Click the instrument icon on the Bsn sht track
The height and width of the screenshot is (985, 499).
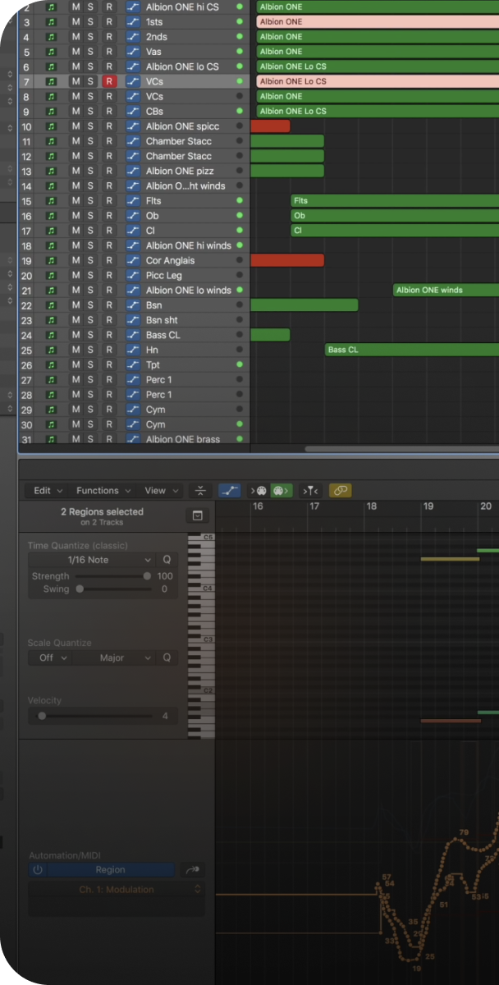[x=51, y=320]
